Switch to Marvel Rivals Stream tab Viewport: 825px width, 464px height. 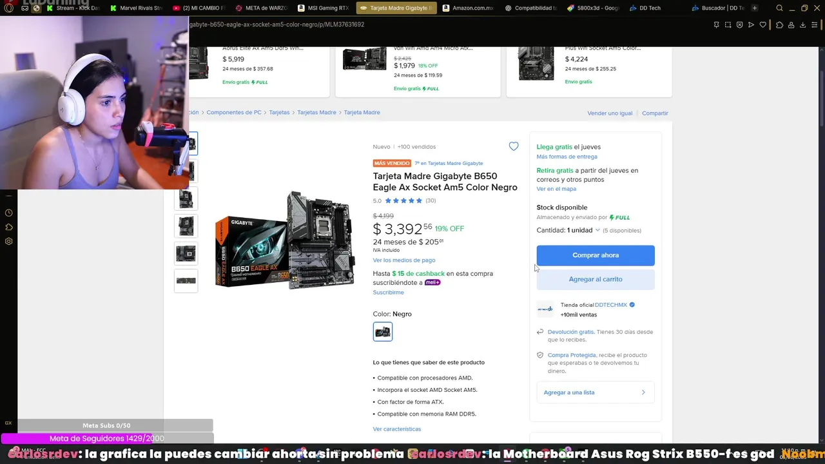136,8
